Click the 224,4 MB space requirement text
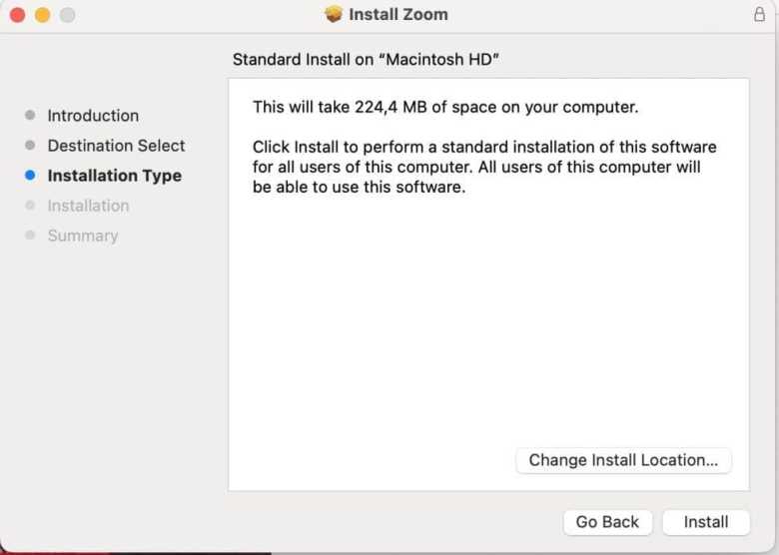 444,107
